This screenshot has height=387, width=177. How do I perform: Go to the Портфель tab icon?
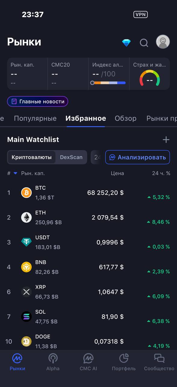tap(124, 362)
